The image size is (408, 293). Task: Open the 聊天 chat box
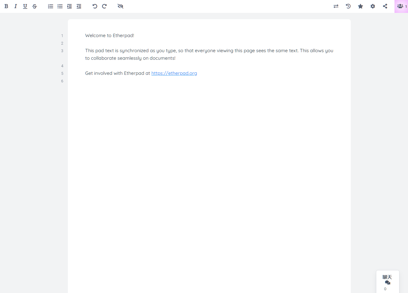click(x=388, y=282)
